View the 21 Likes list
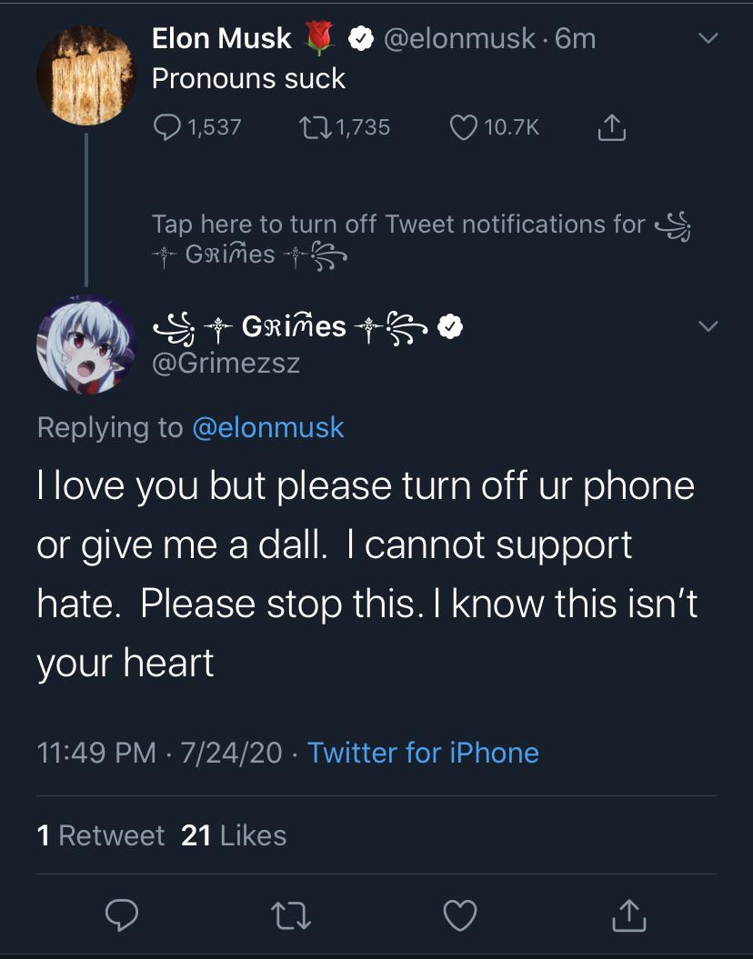753x959 pixels. 234,835
